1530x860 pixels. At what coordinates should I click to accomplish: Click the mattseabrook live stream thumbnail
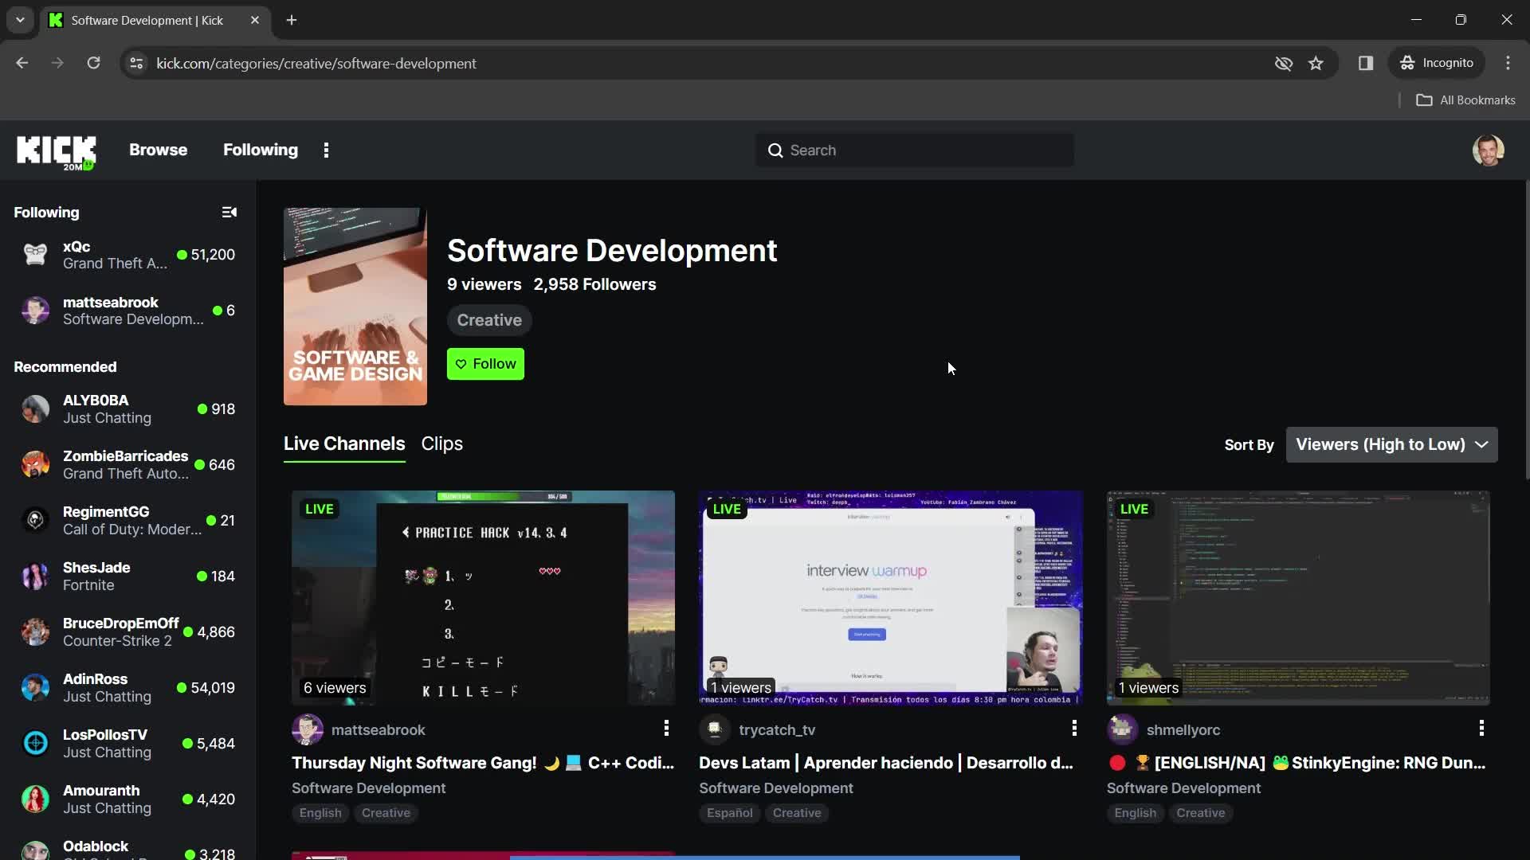pos(484,596)
